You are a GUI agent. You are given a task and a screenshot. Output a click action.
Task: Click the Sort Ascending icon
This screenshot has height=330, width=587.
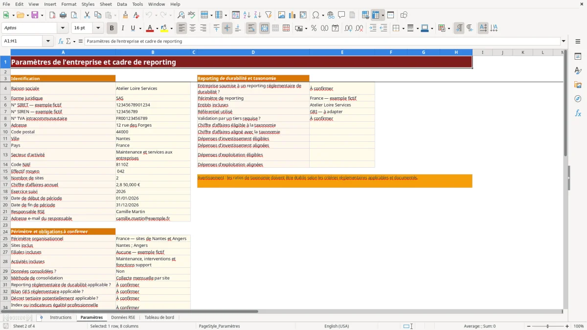tap(247, 15)
